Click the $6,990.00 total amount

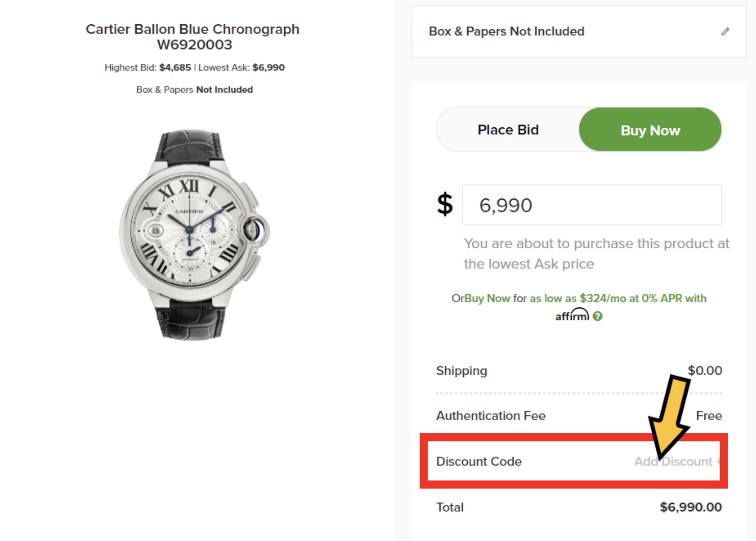point(691,507)
